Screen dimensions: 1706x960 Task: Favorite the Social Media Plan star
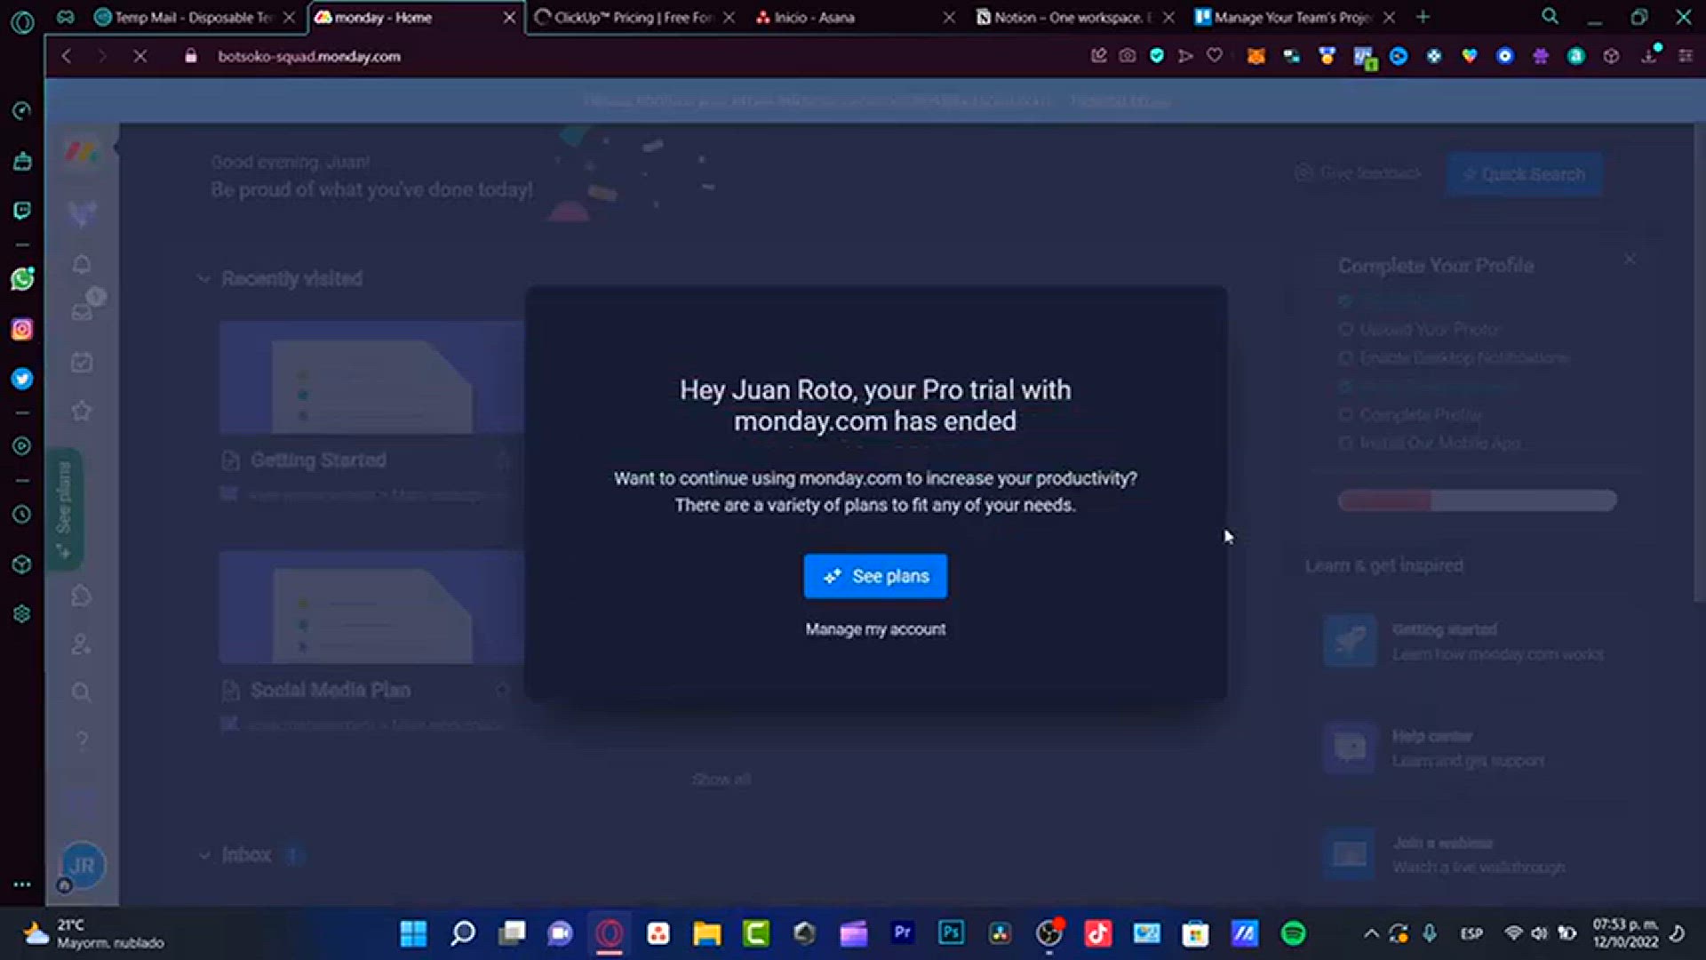(503, 690)
